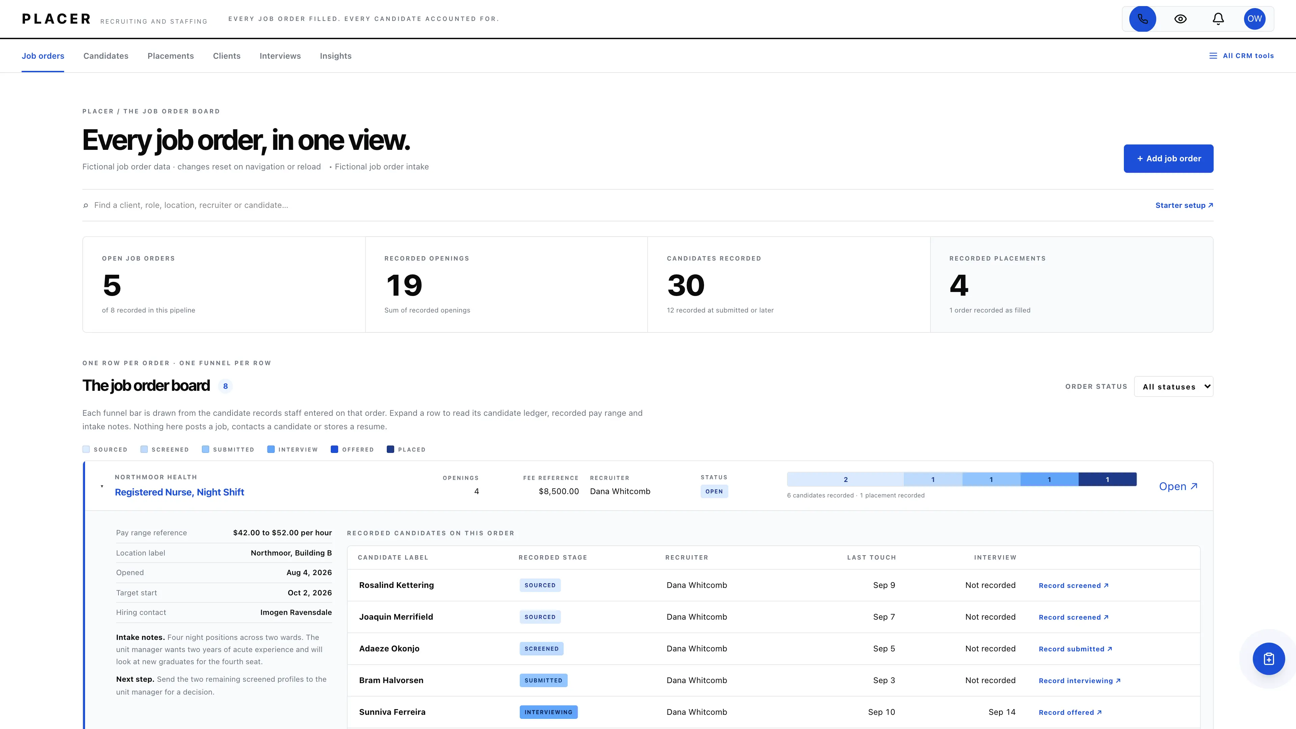Image resolution: width=1296 pixels, height=729 pixels.
Task: Toggle the eye visibility icon in header
Action: tap(1180, 19)
